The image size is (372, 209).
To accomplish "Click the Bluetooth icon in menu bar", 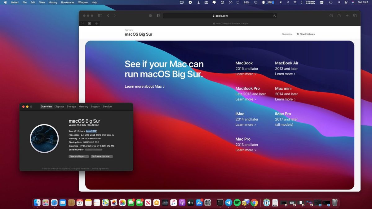I will click(x=288, y=2).
